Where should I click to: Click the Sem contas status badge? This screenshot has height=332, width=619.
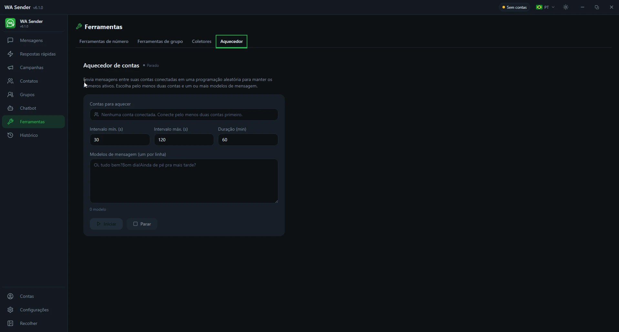pyautogui.click(x=514, y=7)
